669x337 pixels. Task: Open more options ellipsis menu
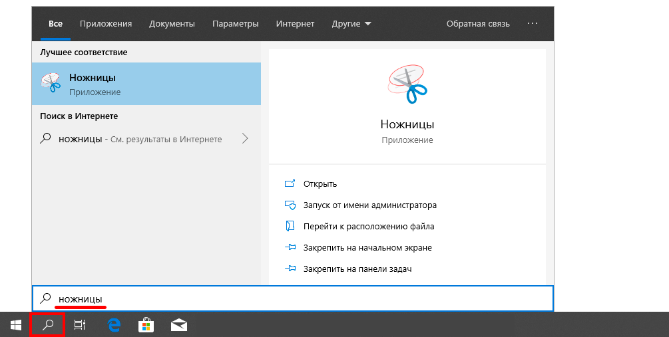[532, 23]
